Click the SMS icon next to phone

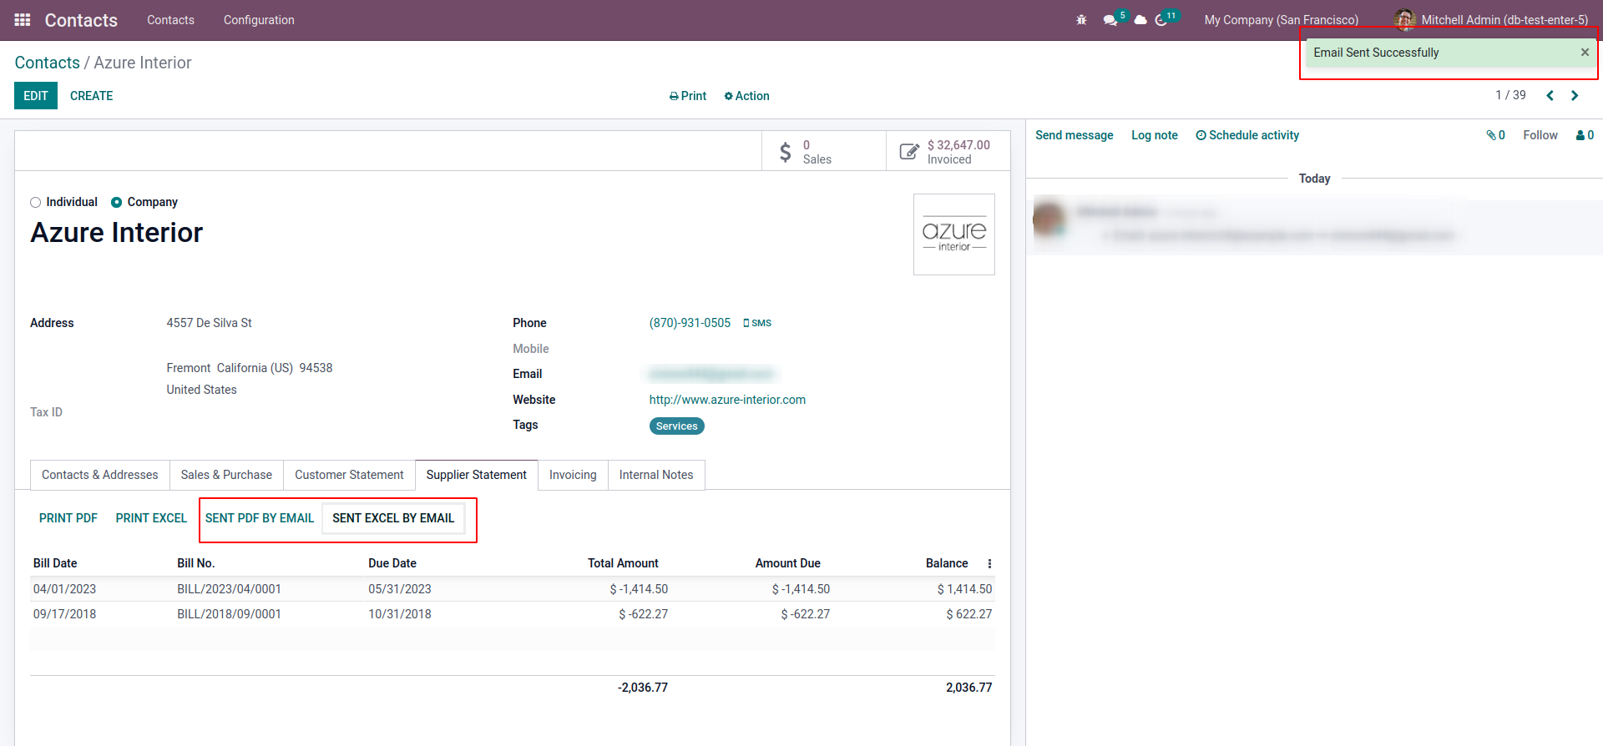[x=757, y=323]
